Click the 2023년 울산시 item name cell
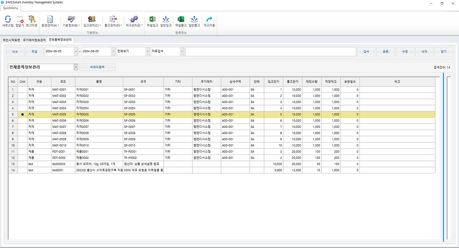The width and height of the screenshot is (459, 248). tap(99, 170)
